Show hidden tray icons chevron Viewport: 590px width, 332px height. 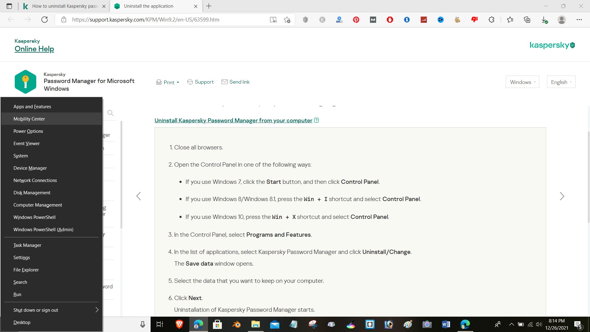(x=511, y=324)
